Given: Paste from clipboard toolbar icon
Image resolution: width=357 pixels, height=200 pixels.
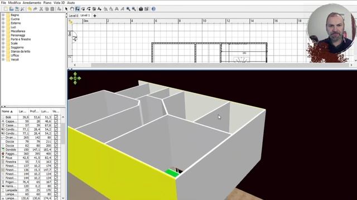Looking at the screenshot, I should (x=52, y=9).
